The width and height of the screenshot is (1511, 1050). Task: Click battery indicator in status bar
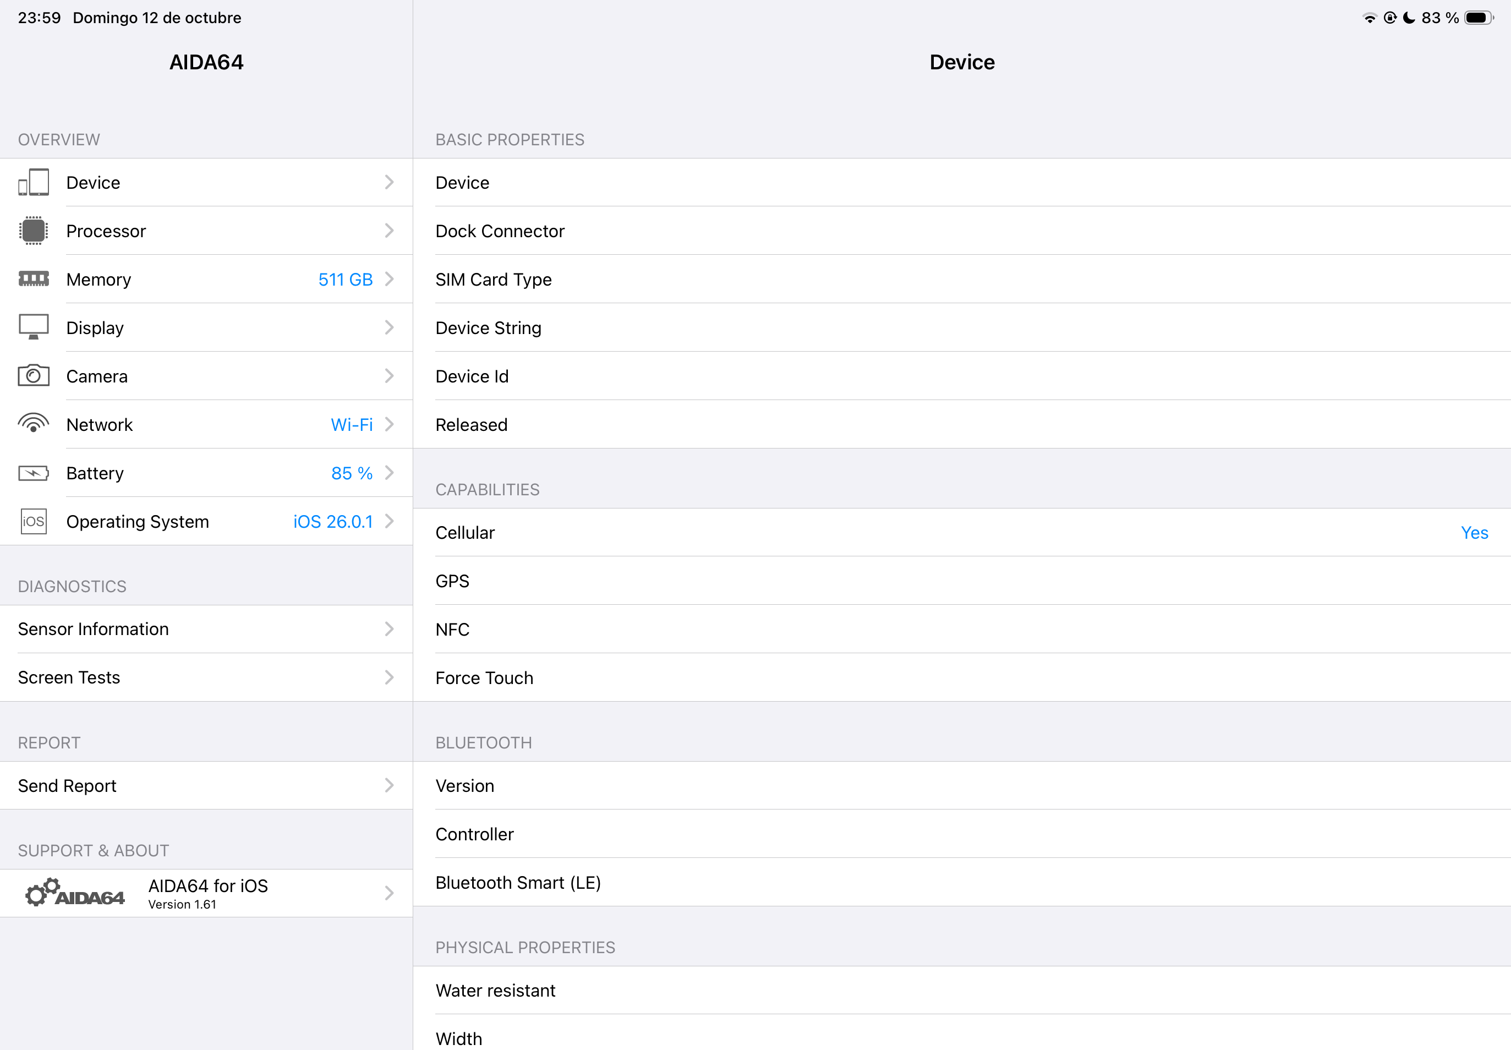pyautogui.click(x=1478, y=18)
